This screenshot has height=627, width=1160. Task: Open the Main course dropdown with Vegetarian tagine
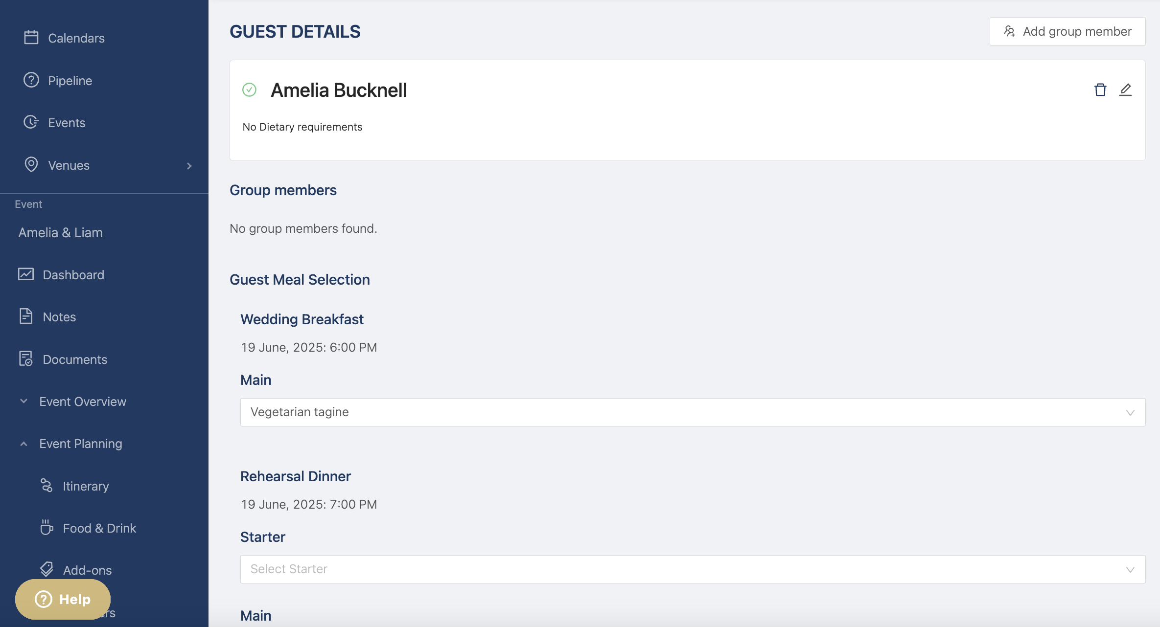(692, 412)
